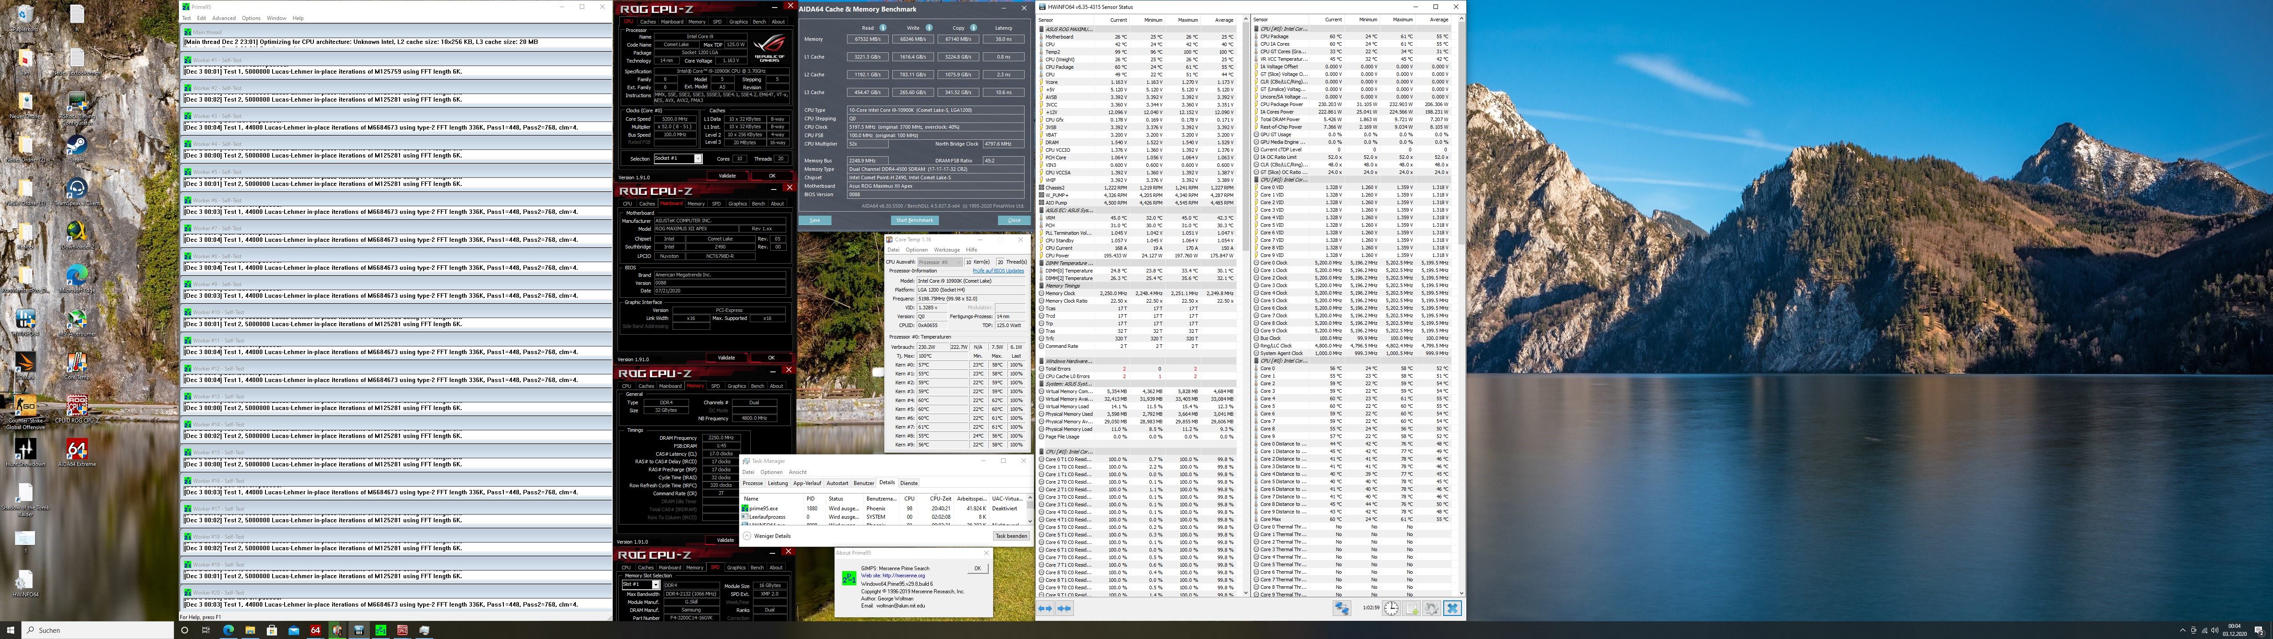The height and width of the screenshot is (639, 2273).
Task: Start HWiNFO logging with document-plus icon
Action: point(1412,608)
